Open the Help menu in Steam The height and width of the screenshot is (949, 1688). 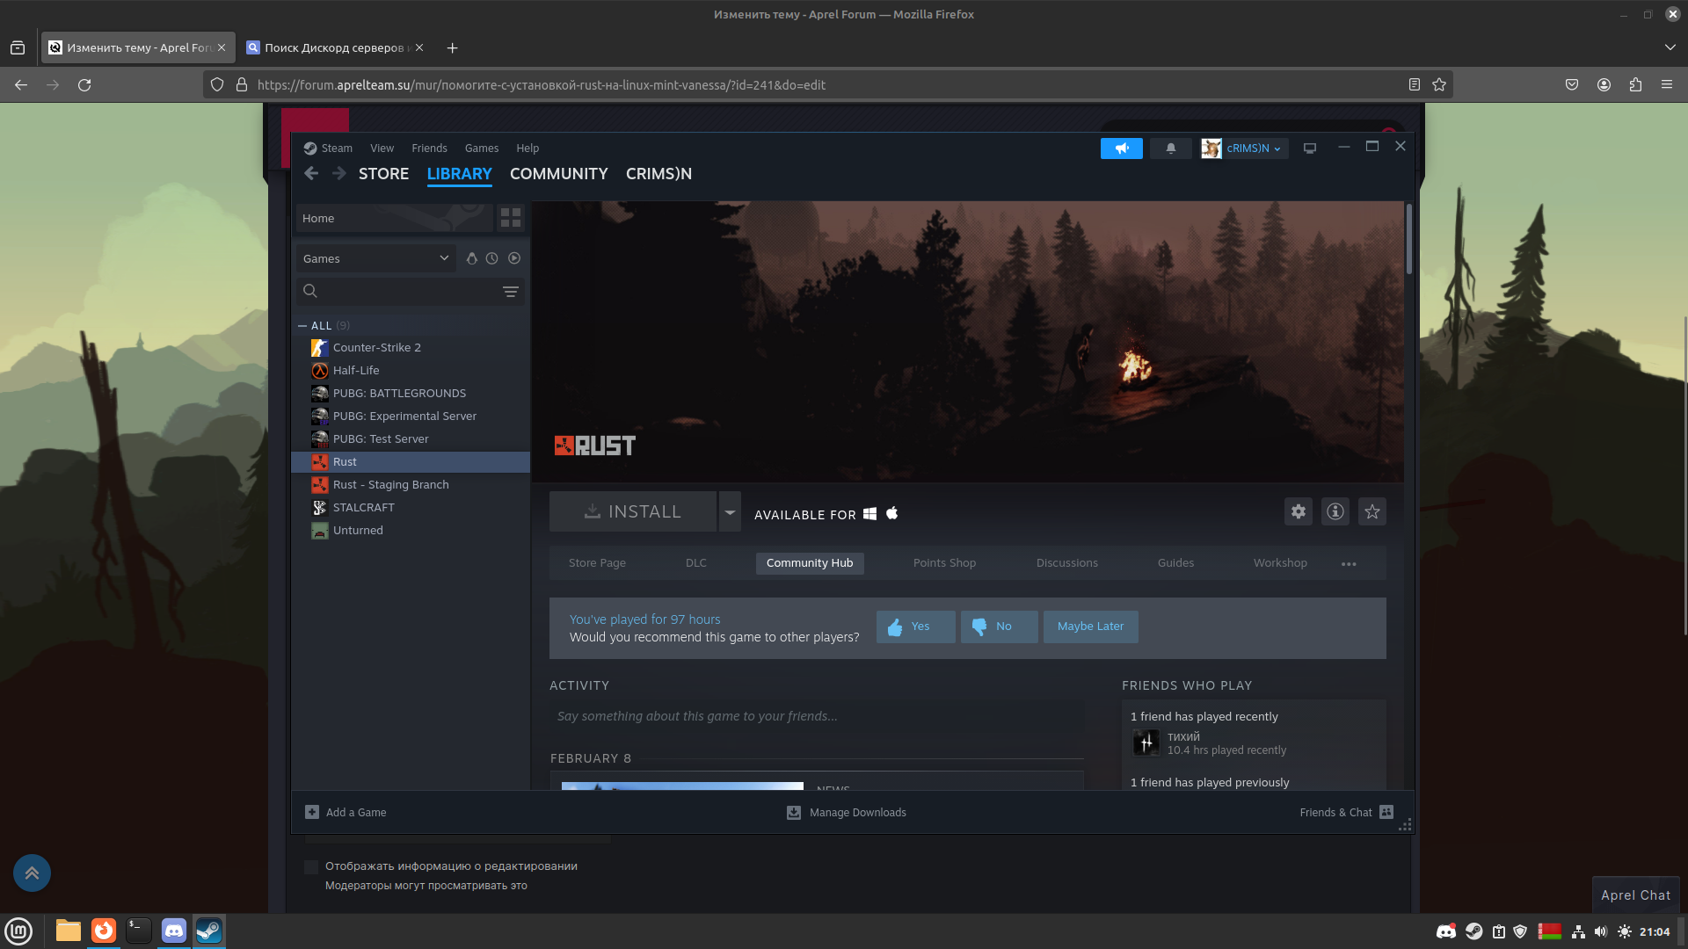[x=527, y=149]
